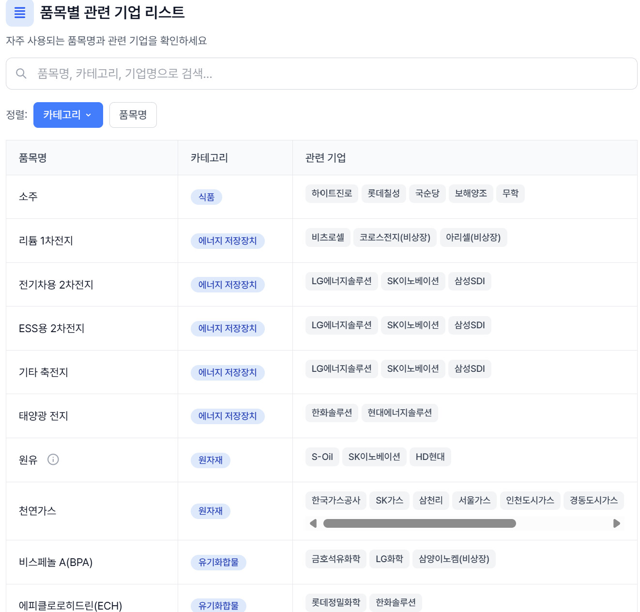
Task: Focus the 품목명, 카테고리, 기업명 search field
Action: (321, 74)
